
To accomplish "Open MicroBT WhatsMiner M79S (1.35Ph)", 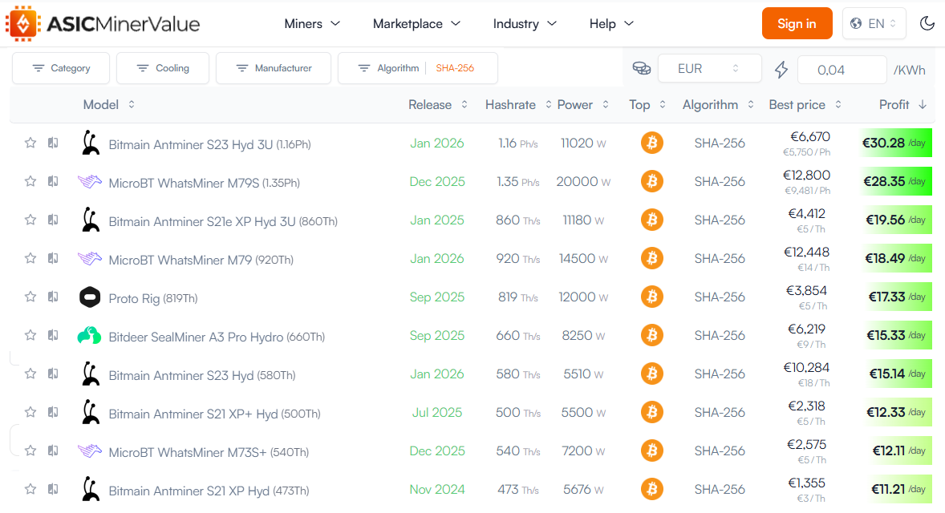I will click(205, 183).
